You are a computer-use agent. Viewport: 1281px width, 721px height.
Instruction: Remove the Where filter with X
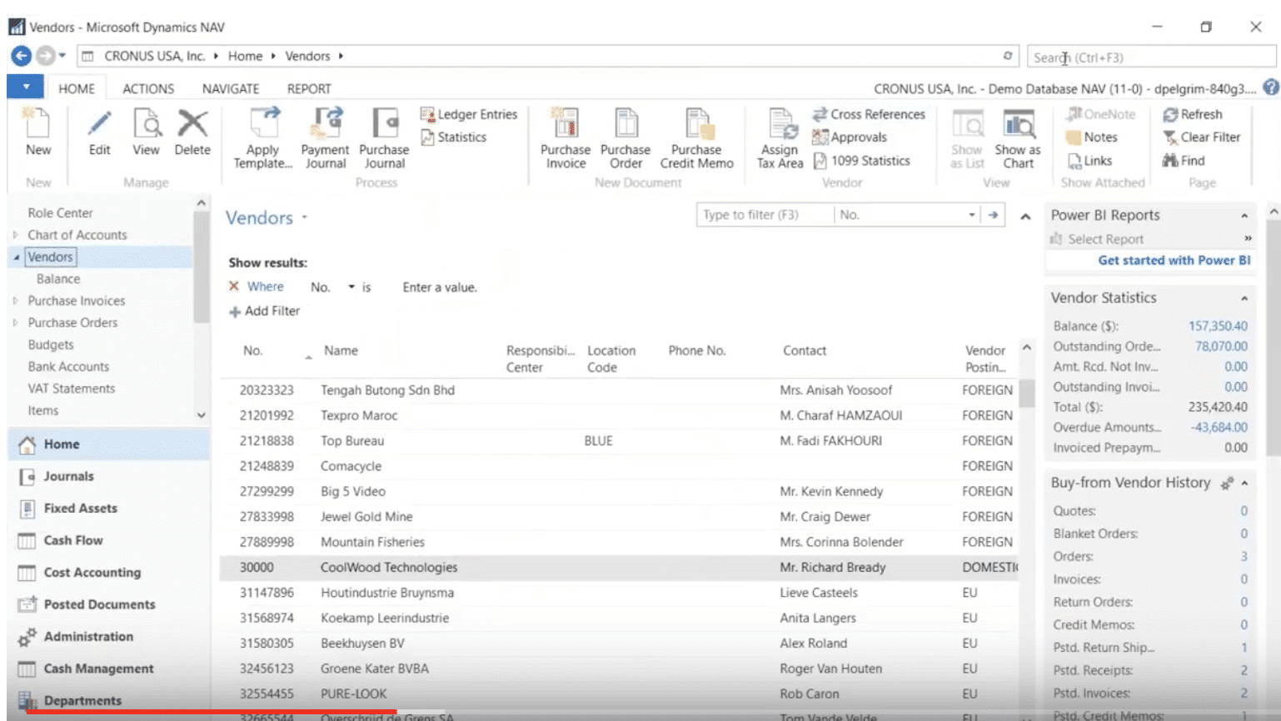(234, 286)
